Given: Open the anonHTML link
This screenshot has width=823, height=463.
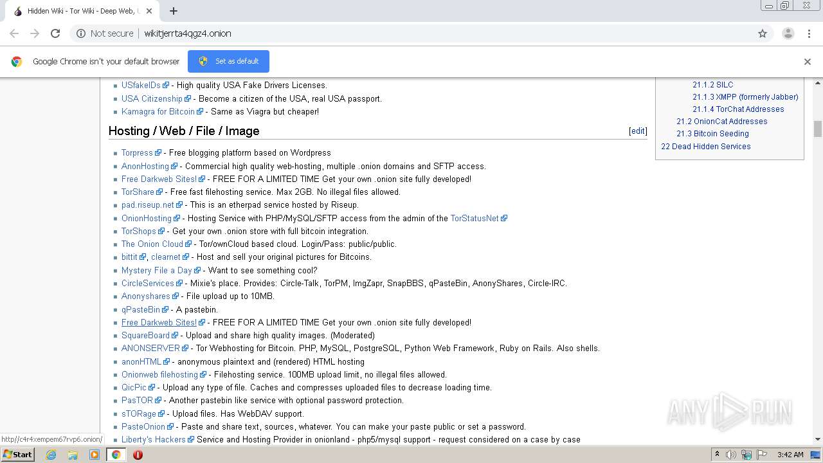Looking at the screenshot, I should click(141, 361).
